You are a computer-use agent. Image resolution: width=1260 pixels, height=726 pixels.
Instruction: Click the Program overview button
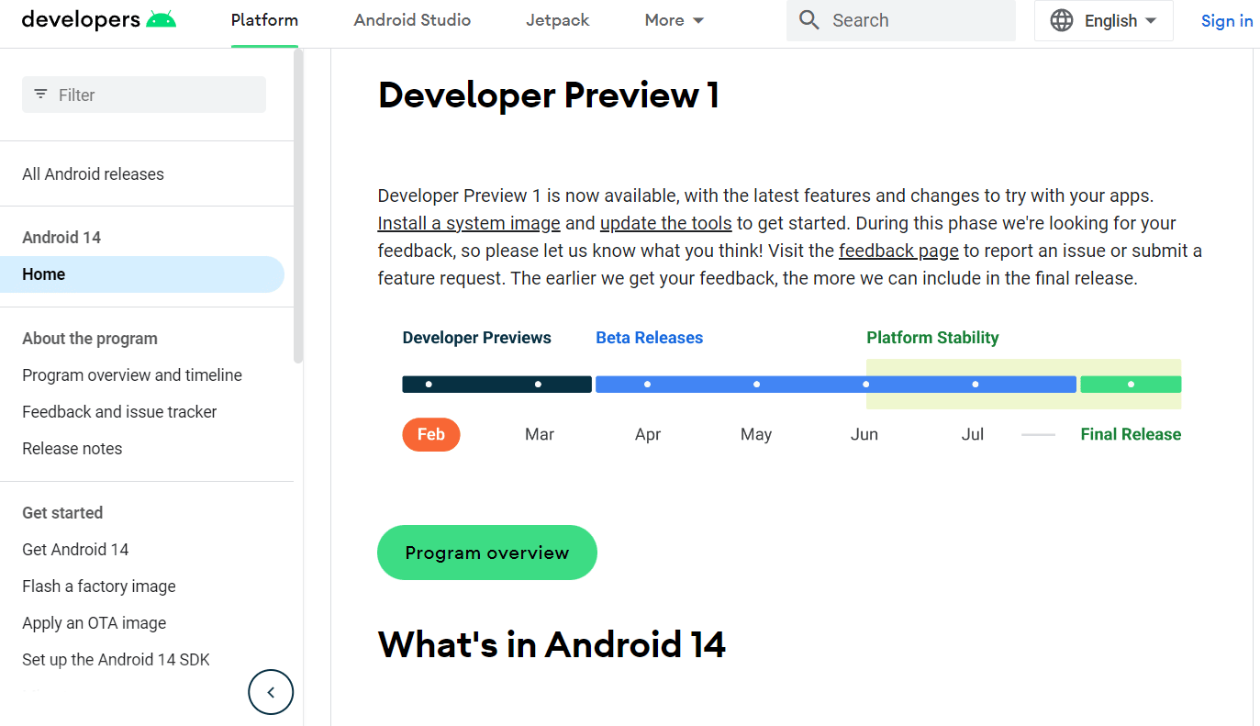486,553
